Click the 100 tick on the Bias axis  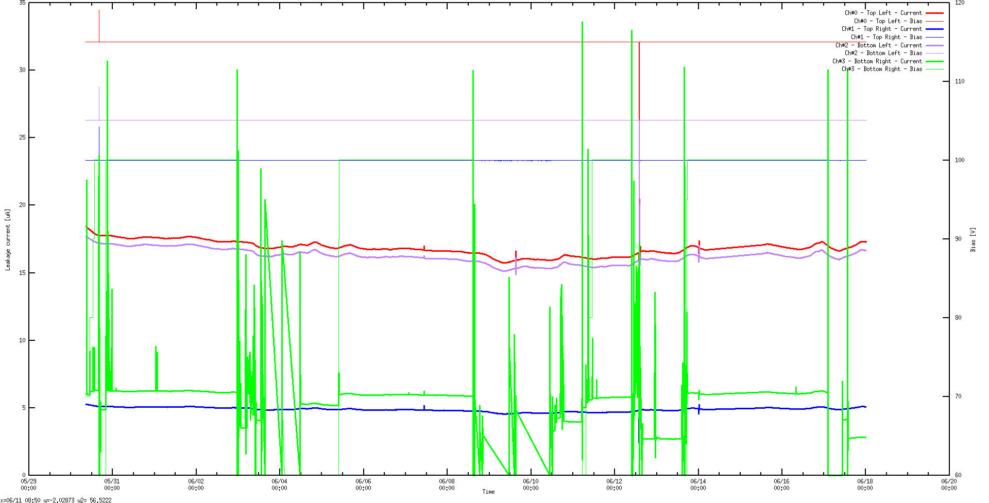(960, 160)
